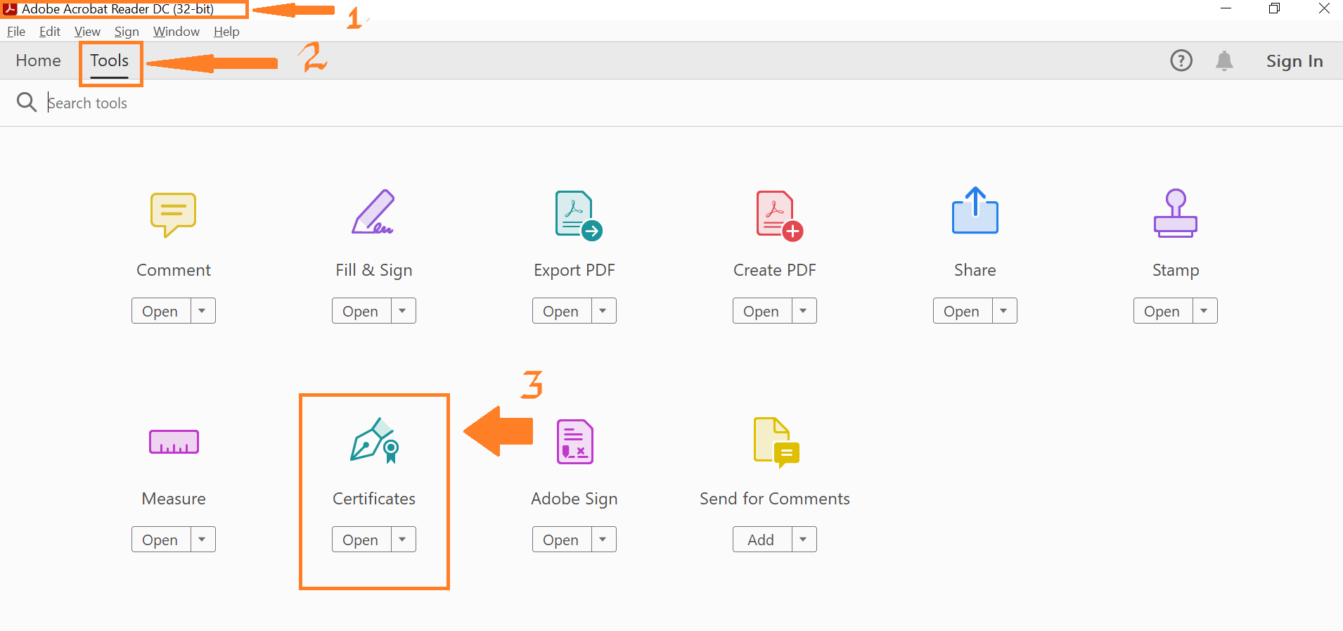The image size is (1343, 631).
Task: Select the Stamp tool icon
Action: click(1175, 213)
